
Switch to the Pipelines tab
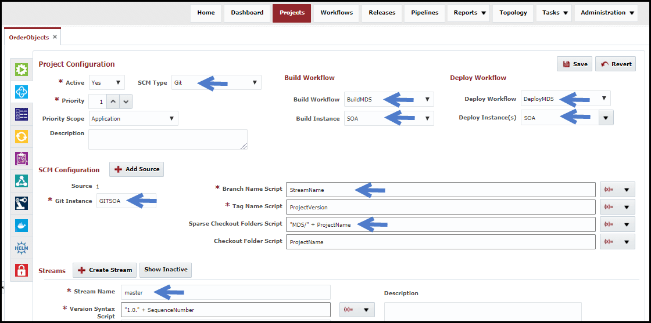[x=425, y=13]
